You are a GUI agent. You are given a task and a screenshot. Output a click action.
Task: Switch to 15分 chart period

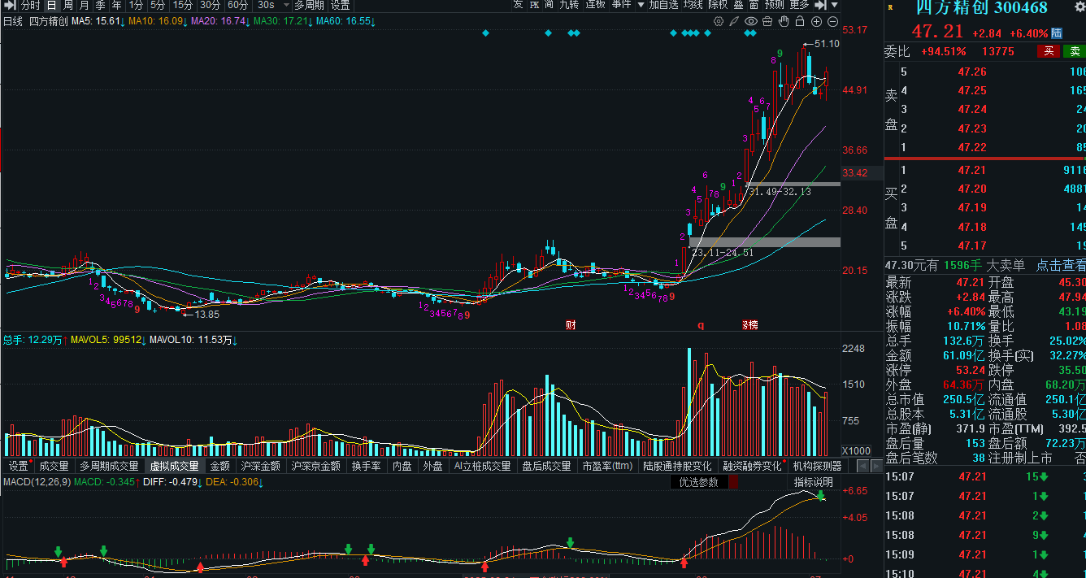tap(183, 5)
